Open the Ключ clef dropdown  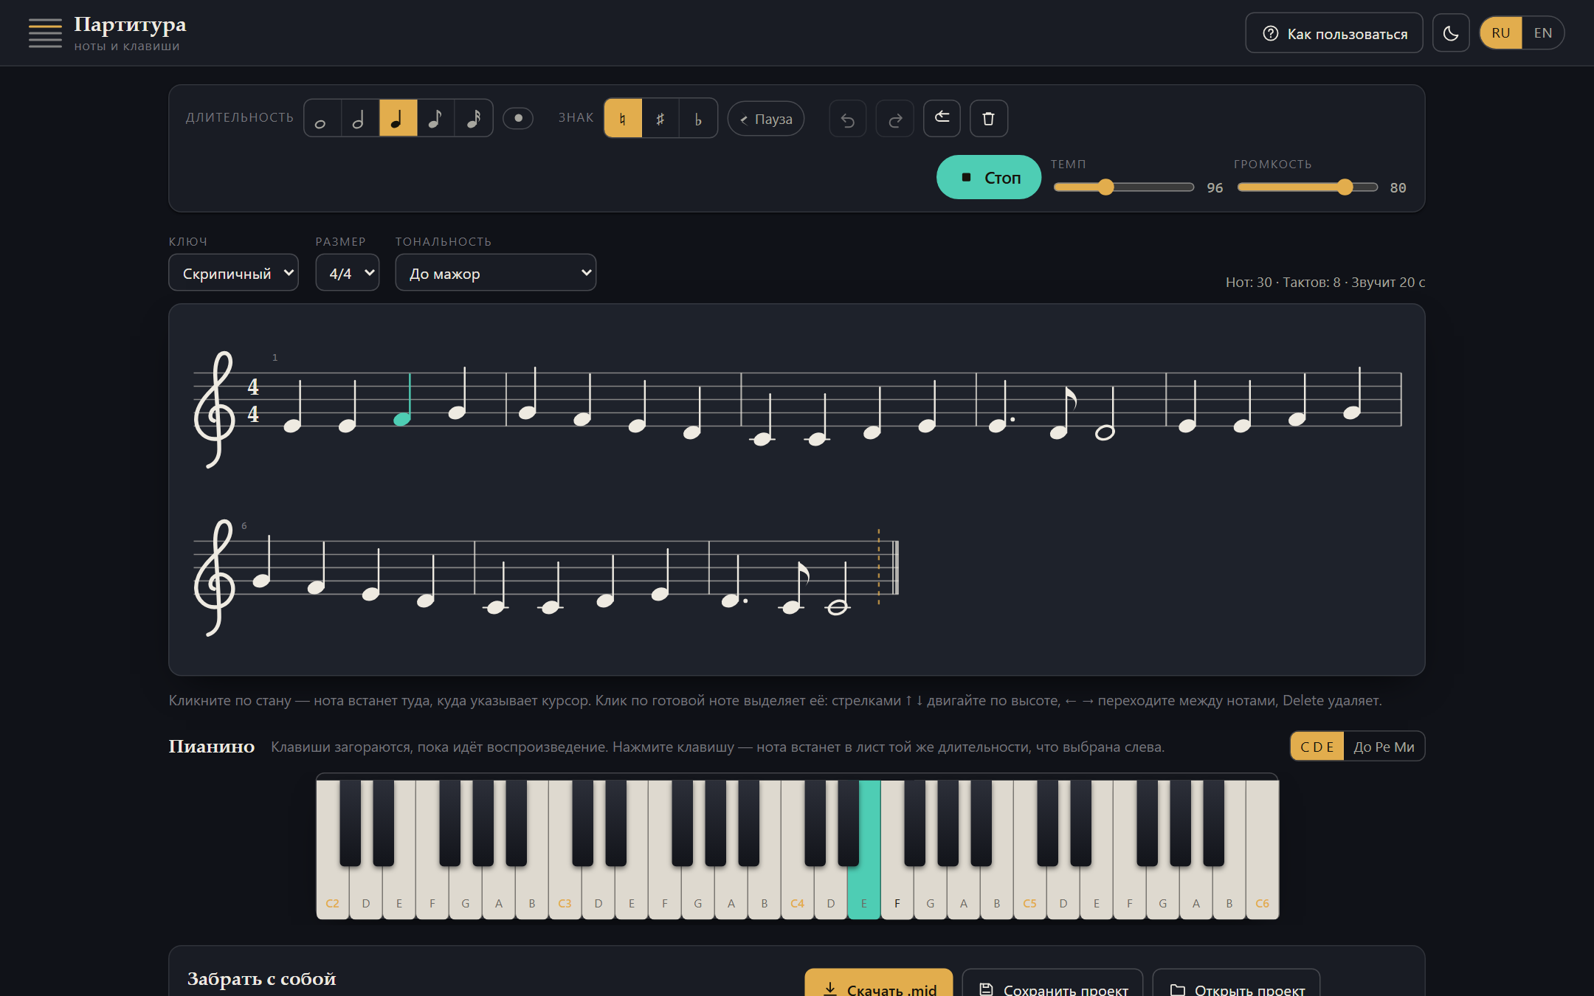(x=233, y=273)
